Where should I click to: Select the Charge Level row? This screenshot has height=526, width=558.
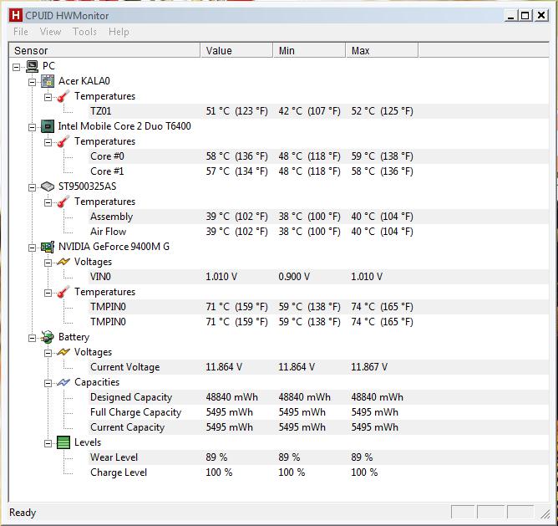coord(318,472)
